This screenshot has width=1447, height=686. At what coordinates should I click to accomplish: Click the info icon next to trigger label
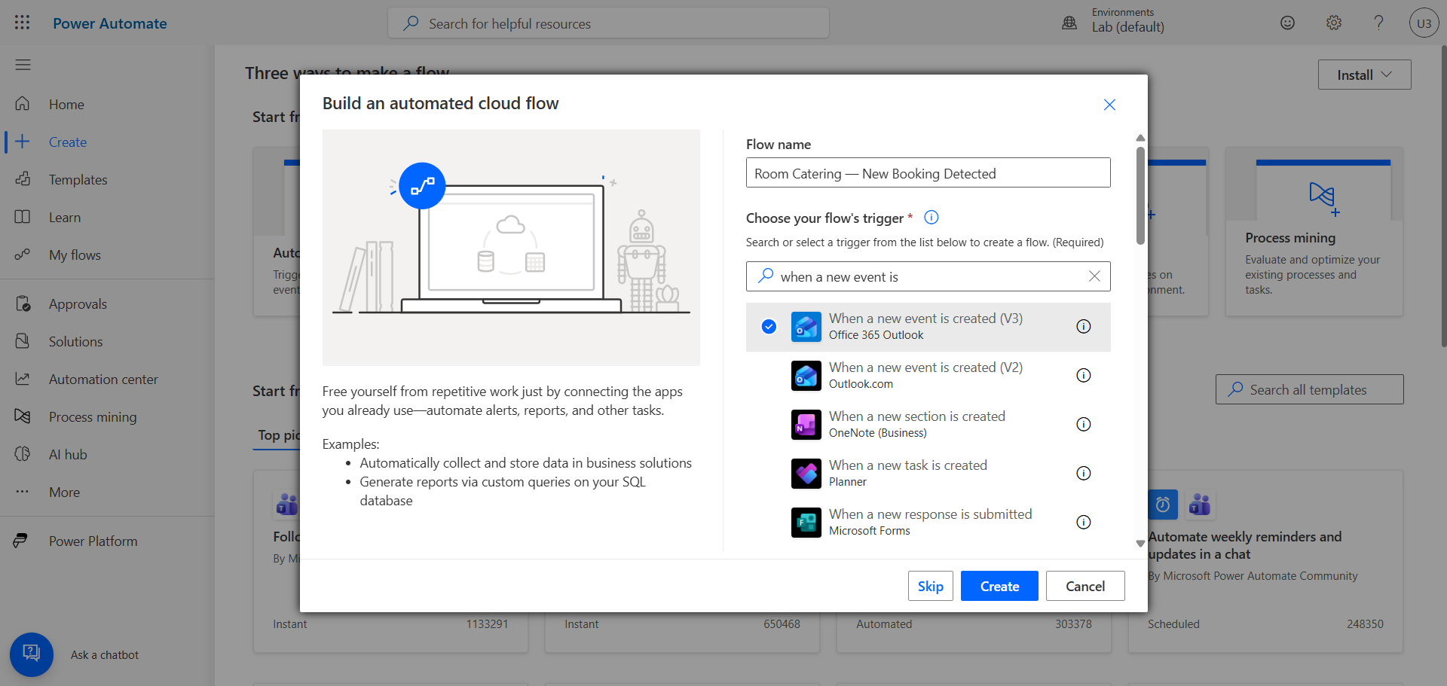point(932,218)
